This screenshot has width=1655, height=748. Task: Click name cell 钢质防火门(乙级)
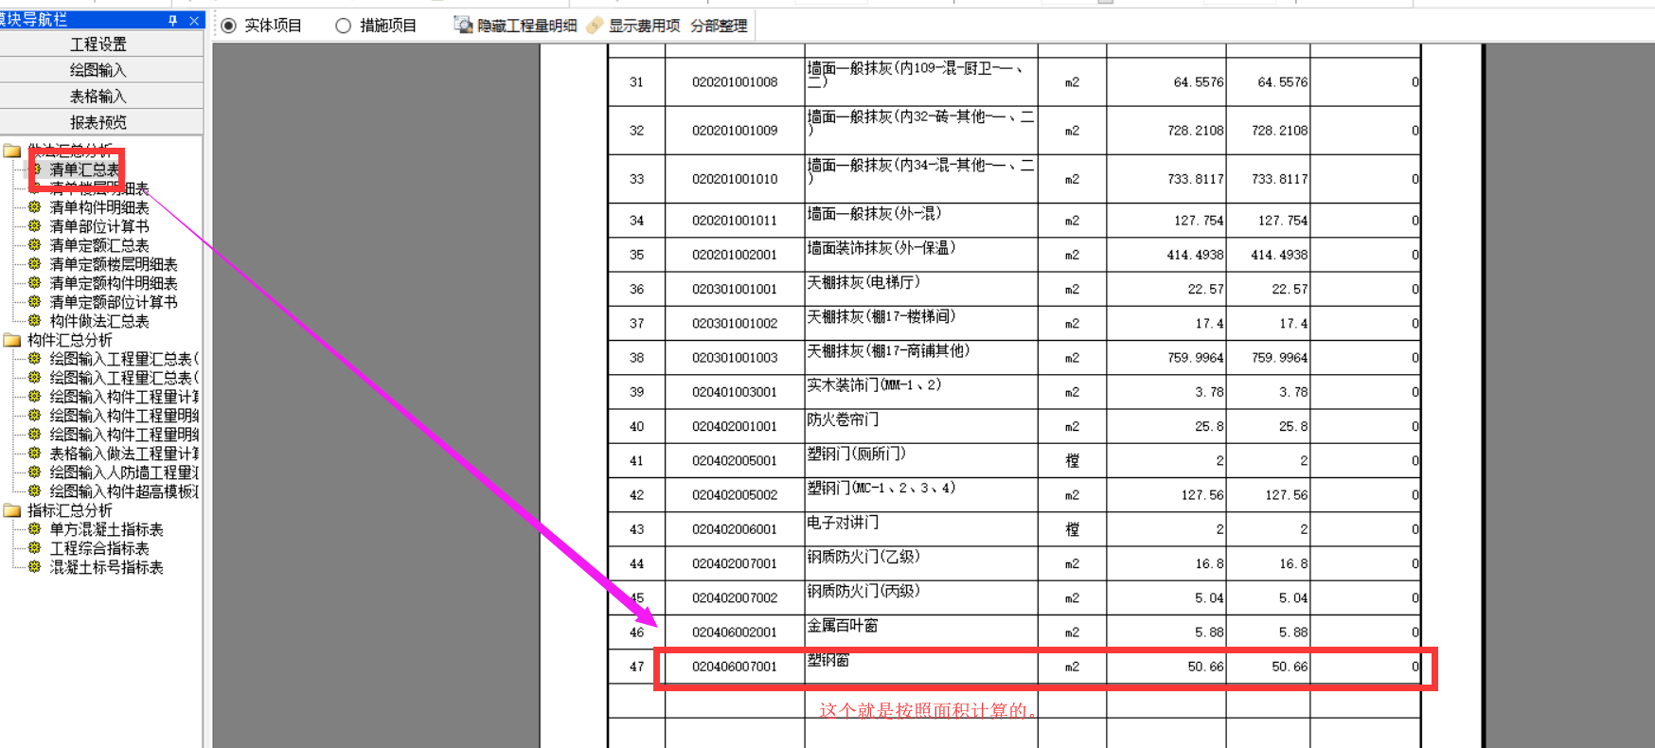coord(921,563)
